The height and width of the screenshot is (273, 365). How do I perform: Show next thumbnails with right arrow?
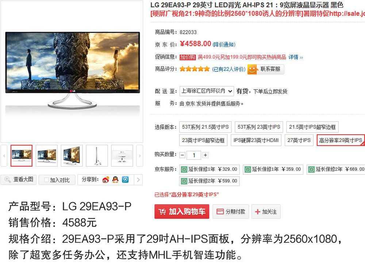pos(140,156)
